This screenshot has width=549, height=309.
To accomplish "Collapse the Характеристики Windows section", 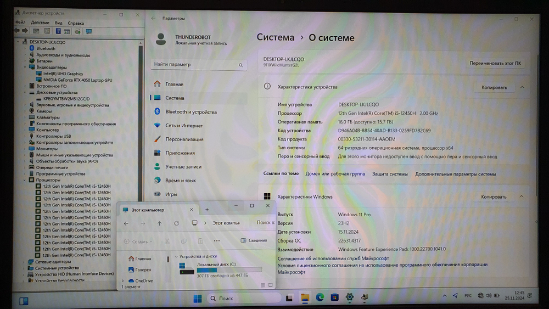I will click(x=522, y=196).
